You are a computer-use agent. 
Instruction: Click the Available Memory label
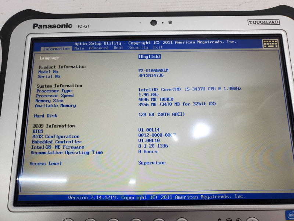click(55, 106)
